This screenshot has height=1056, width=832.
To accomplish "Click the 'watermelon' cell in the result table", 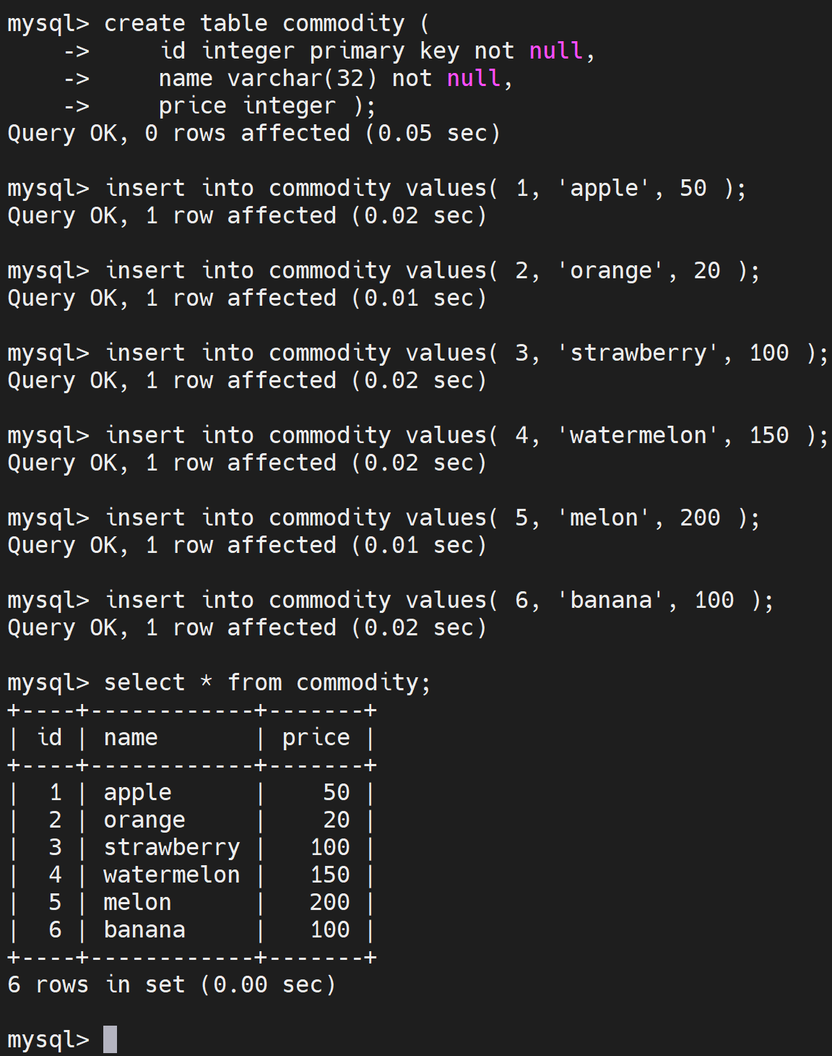I will pyautogui.click(x=171, y=875).
